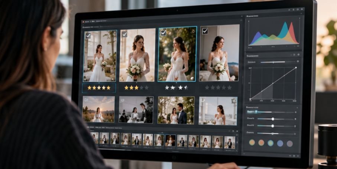Click the round icon at the tone-curve slider's end
Image resolution: width=337 pixels, height=169 pixels.
point(298,61)
